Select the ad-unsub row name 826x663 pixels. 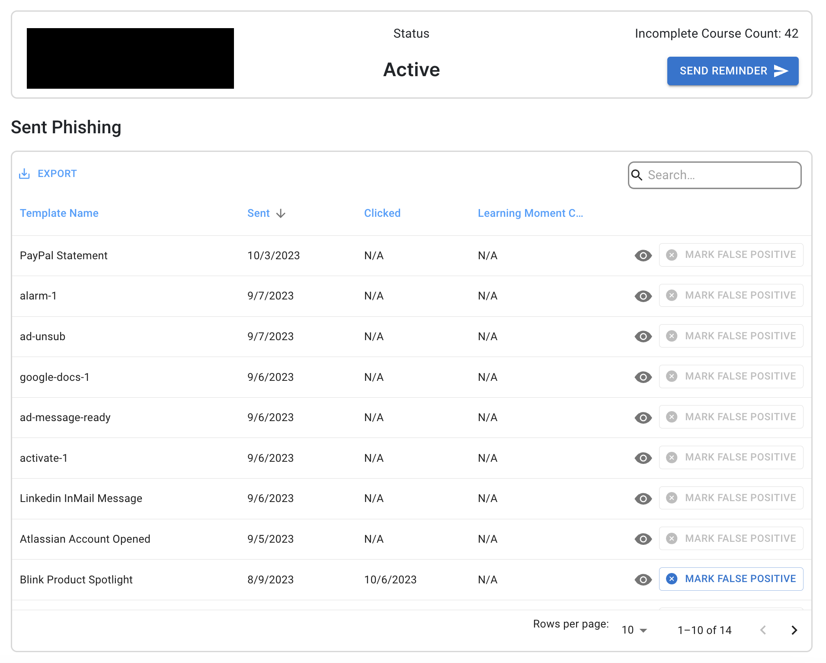[42, 337]
